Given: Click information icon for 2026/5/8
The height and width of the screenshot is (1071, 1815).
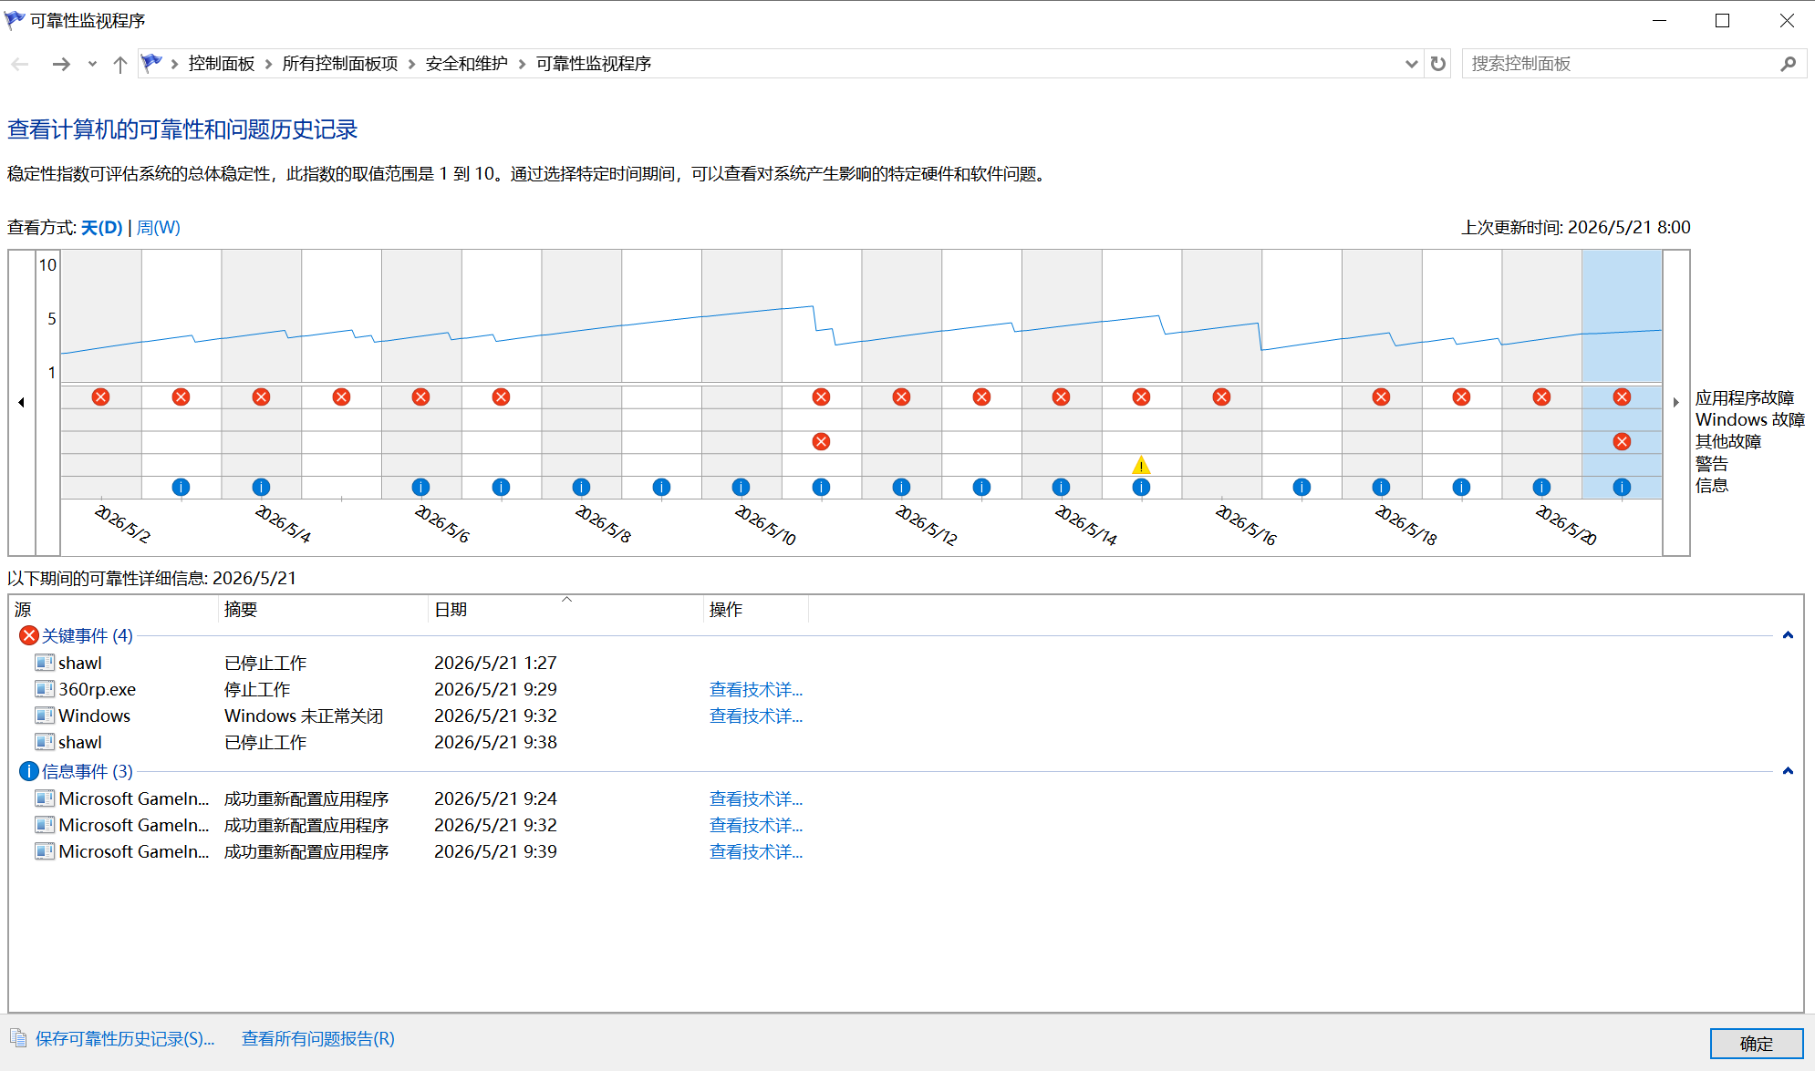Looking at the screenshot, I should click(581, 487).
